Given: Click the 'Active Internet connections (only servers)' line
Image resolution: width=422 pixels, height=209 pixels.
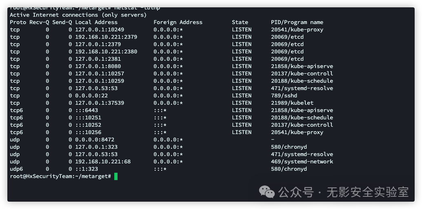Looking at the screenshot, I should click(78, 15).
